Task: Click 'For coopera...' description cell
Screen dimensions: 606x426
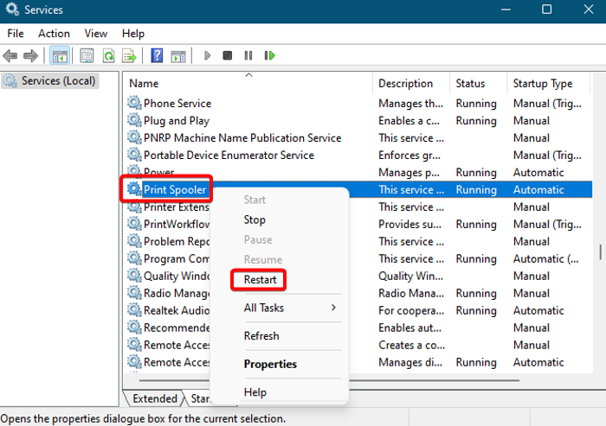Action: coord(411,310)
